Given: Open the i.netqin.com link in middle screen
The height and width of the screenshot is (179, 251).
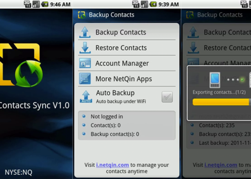Looking at the screenshot, I should [x=112, y=165].
